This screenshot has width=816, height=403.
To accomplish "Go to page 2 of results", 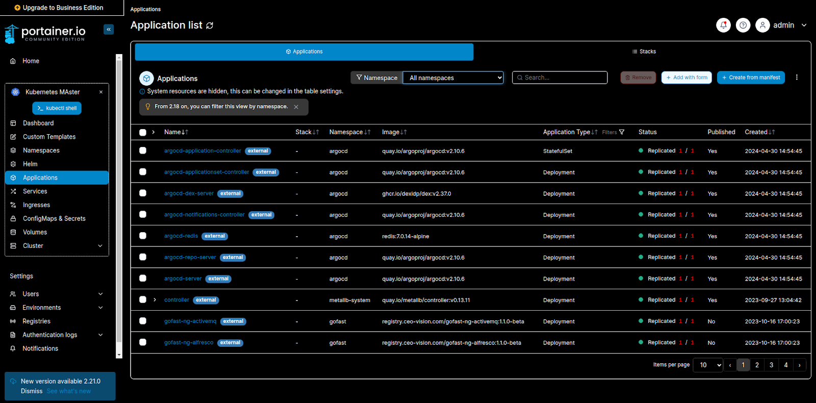I will [x=757, y=365].
